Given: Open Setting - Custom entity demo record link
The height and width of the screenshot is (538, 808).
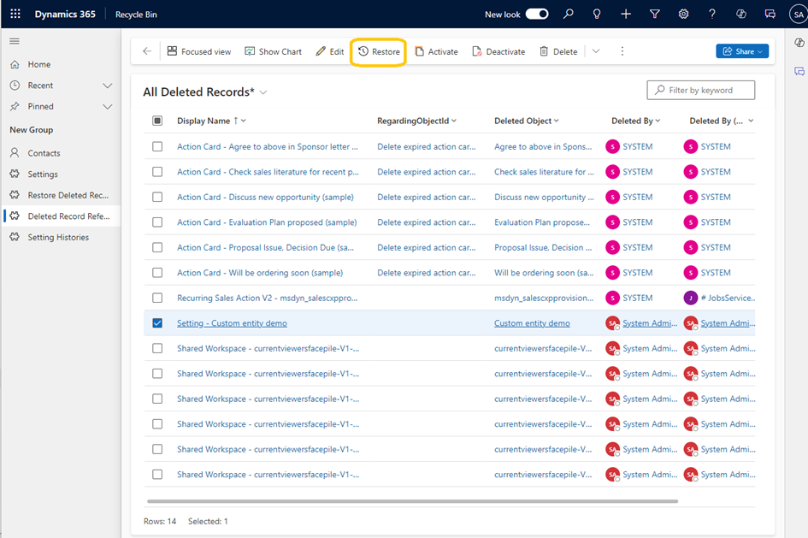Looking at the screenshot, I should pos(232,323).
